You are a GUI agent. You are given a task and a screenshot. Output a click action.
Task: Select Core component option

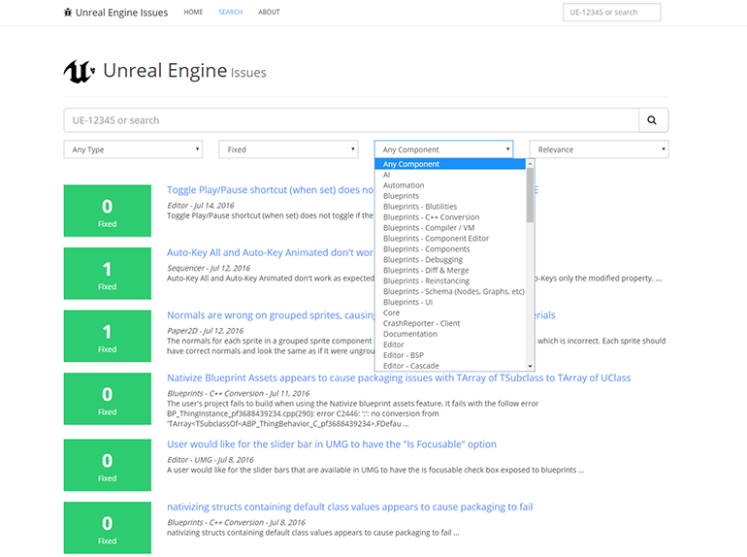point(450,312)
